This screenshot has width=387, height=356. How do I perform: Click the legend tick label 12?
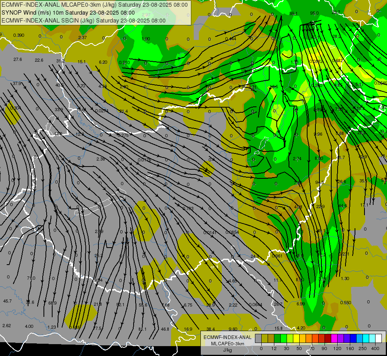[274, 348]
